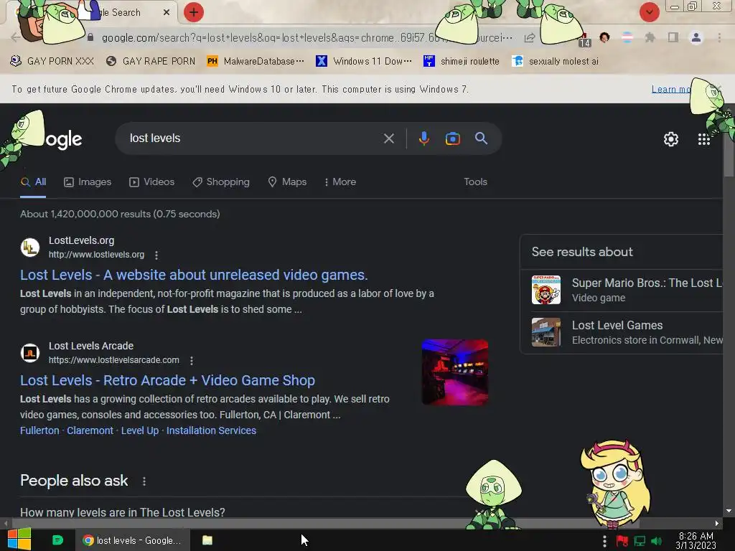This screenshot has width=735, height=551.
Task: Click the LostLevels.org site favicon
Action: pyautogui.click(x=30, y=247)
